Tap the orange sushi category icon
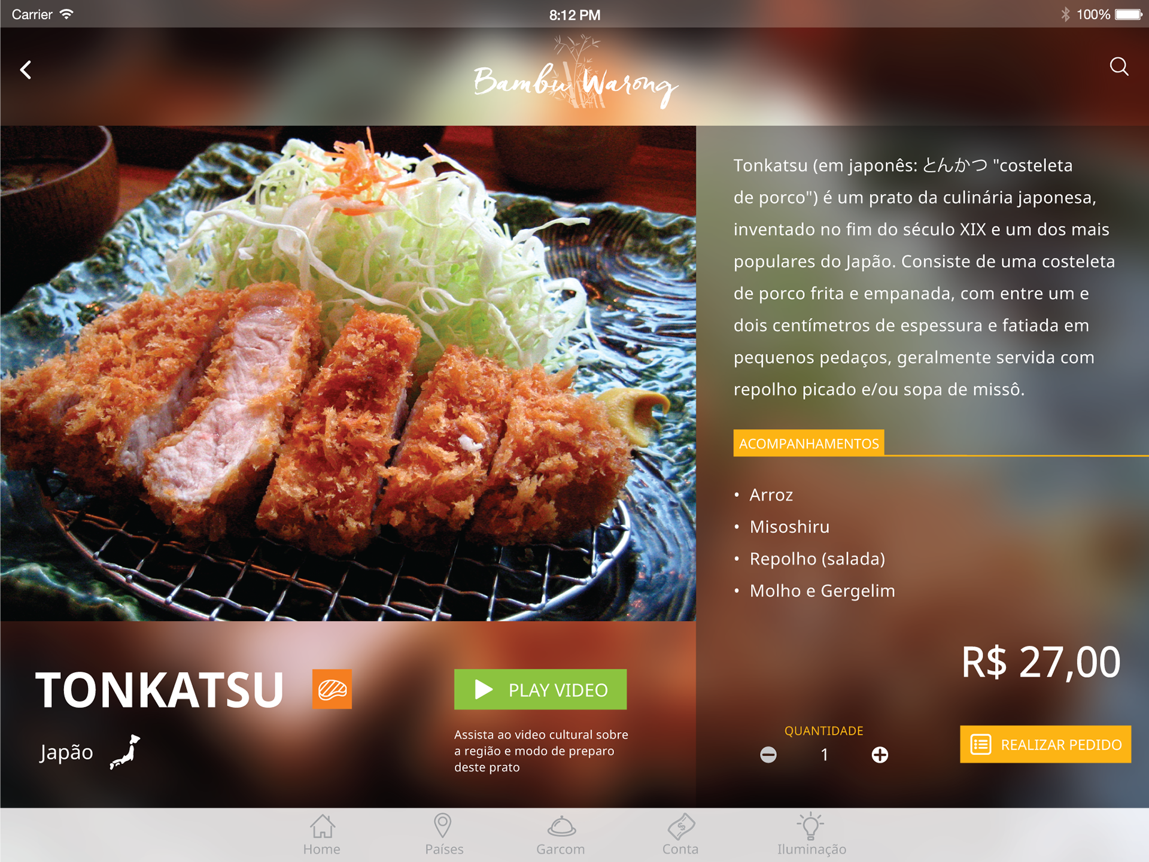The image size is (1149, 862). pos(332,689)
